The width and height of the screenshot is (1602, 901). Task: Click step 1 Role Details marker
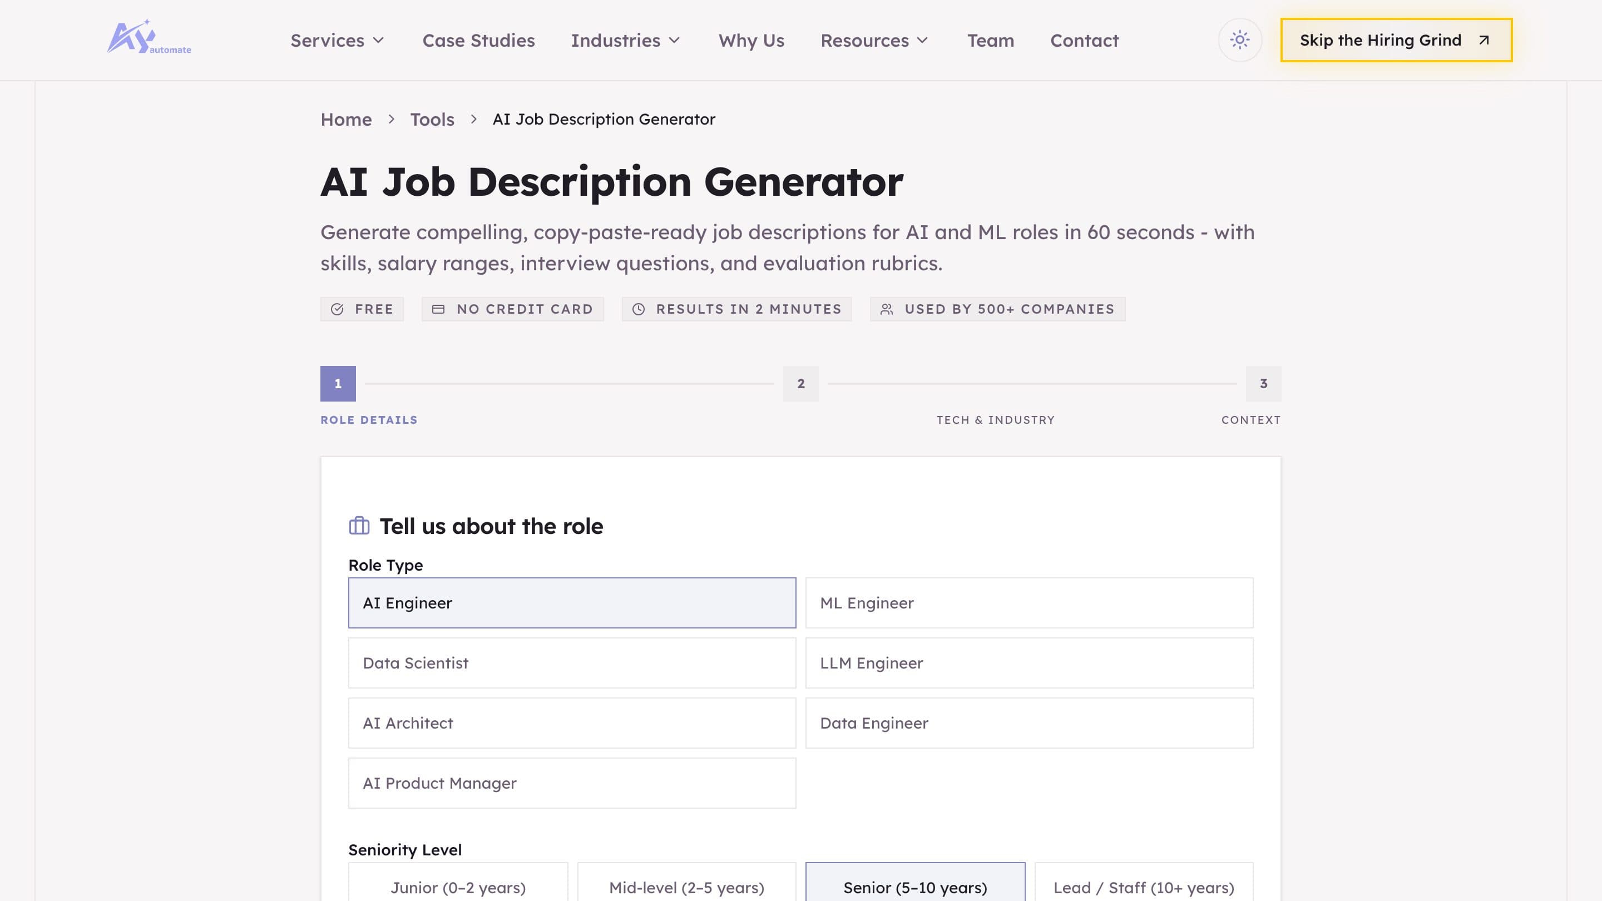pos(338,384)
